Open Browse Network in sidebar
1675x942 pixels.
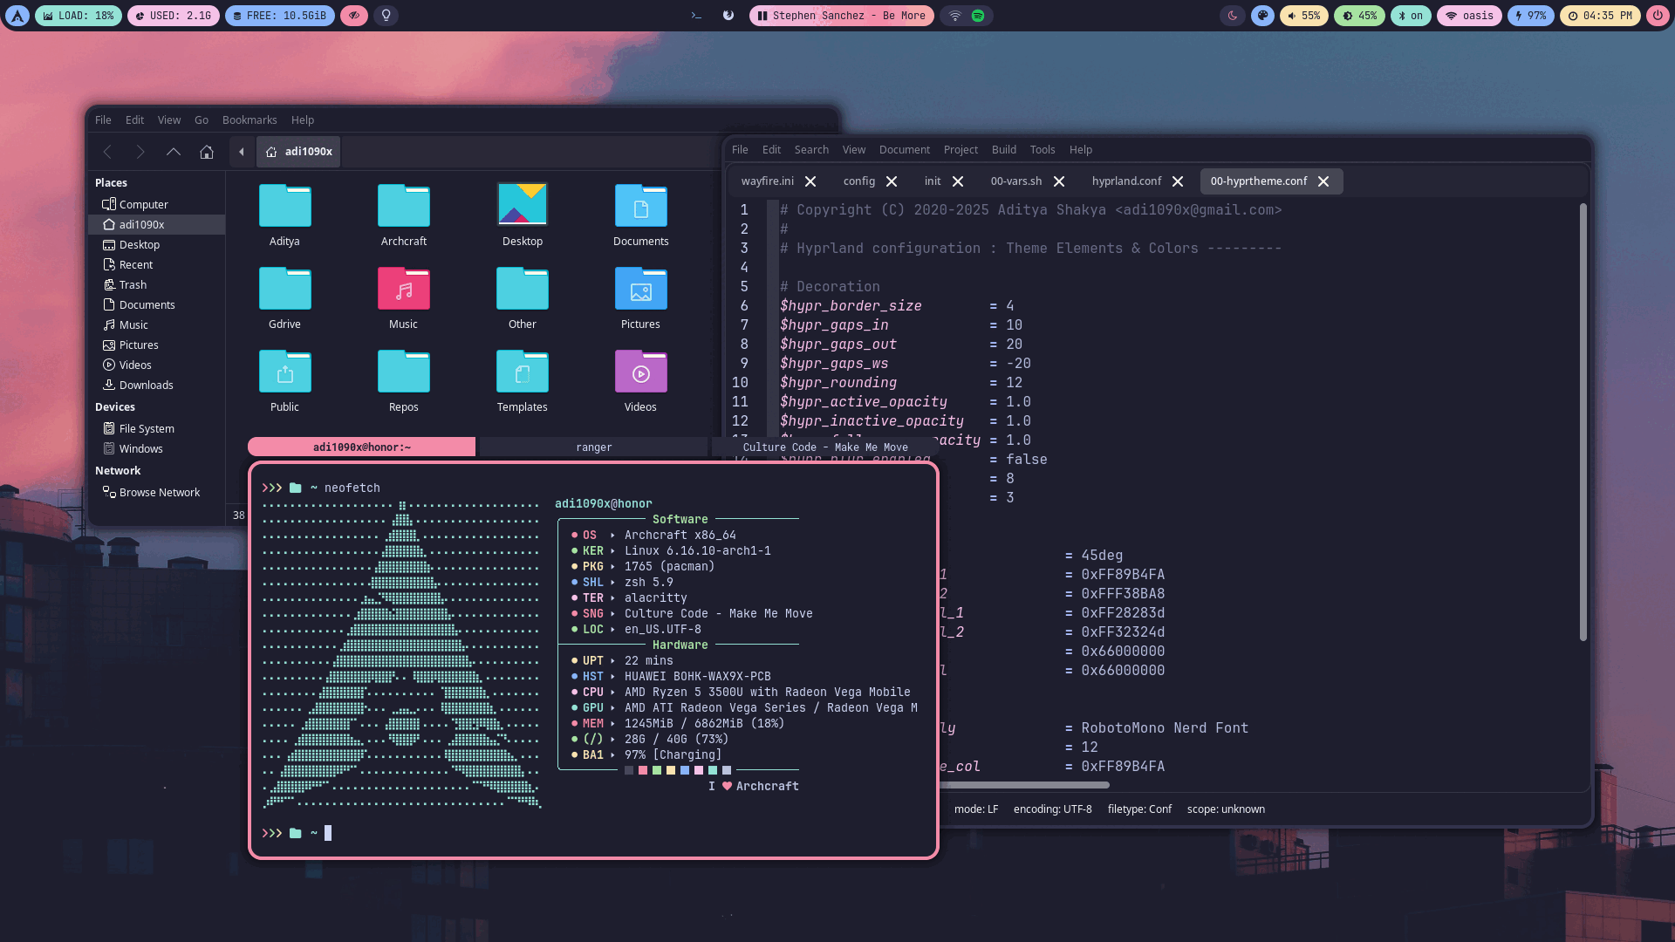click(x=159, y=493)
